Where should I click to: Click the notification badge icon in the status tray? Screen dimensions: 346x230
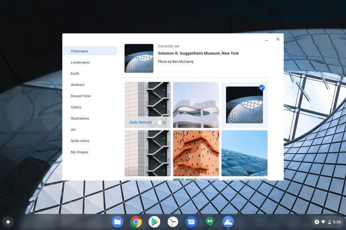coord(317,222)
